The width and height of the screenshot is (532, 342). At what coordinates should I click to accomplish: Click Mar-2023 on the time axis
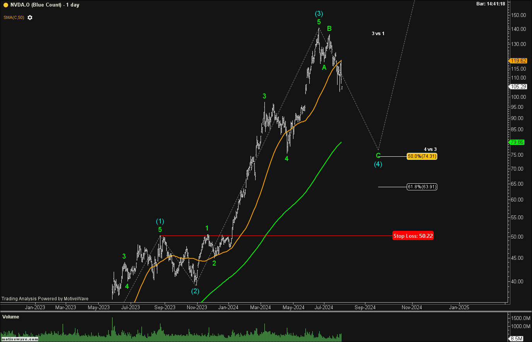(x=66, y=308)
